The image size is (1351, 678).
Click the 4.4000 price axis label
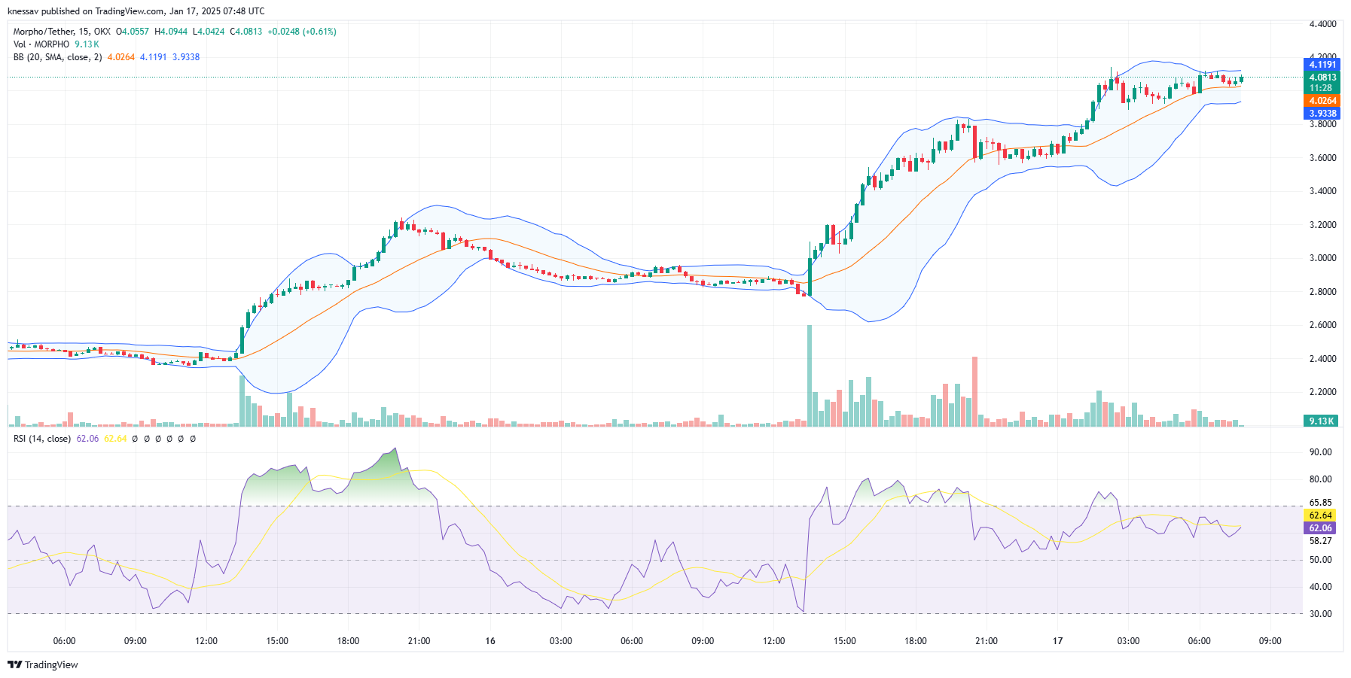[x=1322, y=24]
